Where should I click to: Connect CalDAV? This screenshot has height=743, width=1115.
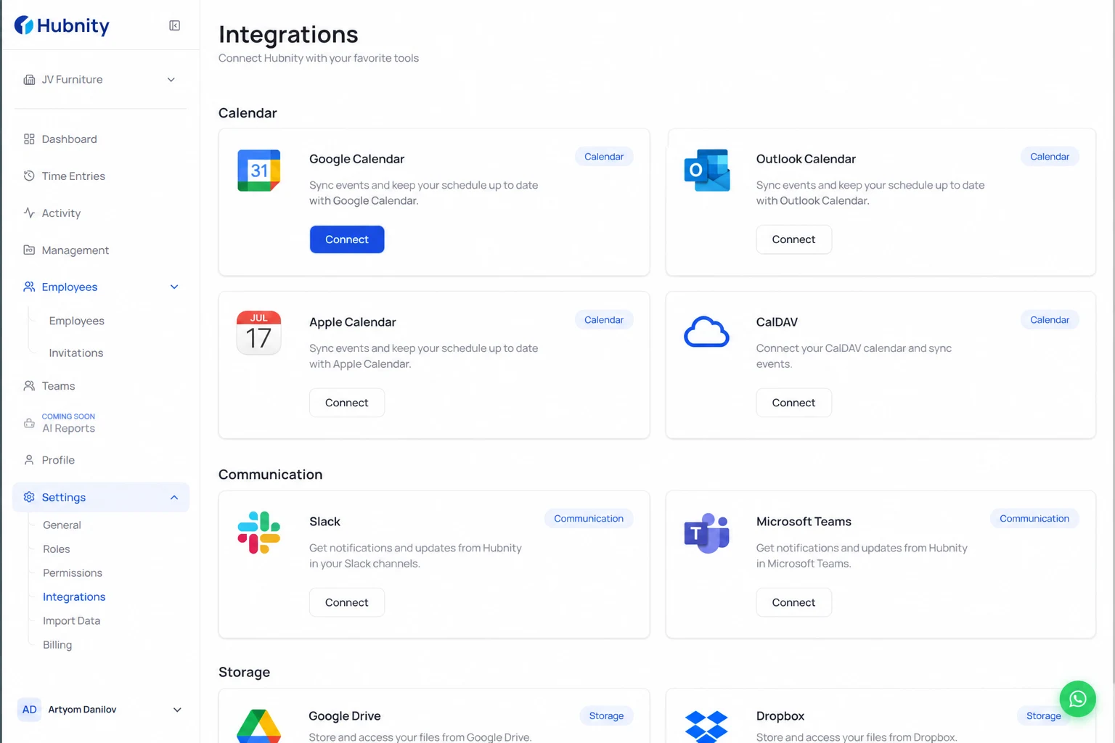coord(793,403)
